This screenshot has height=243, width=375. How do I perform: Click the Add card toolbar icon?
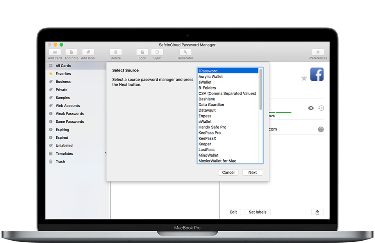click(x=55, y=52)
